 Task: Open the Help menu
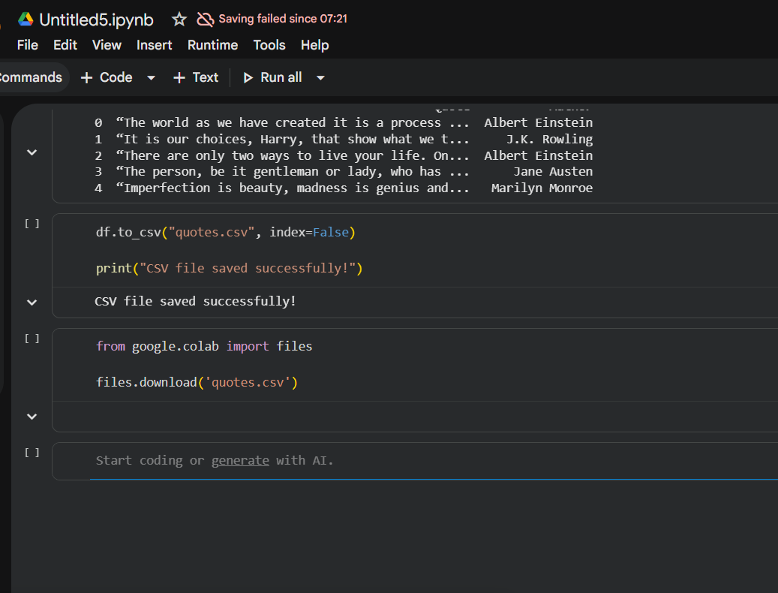click(314, 45)
